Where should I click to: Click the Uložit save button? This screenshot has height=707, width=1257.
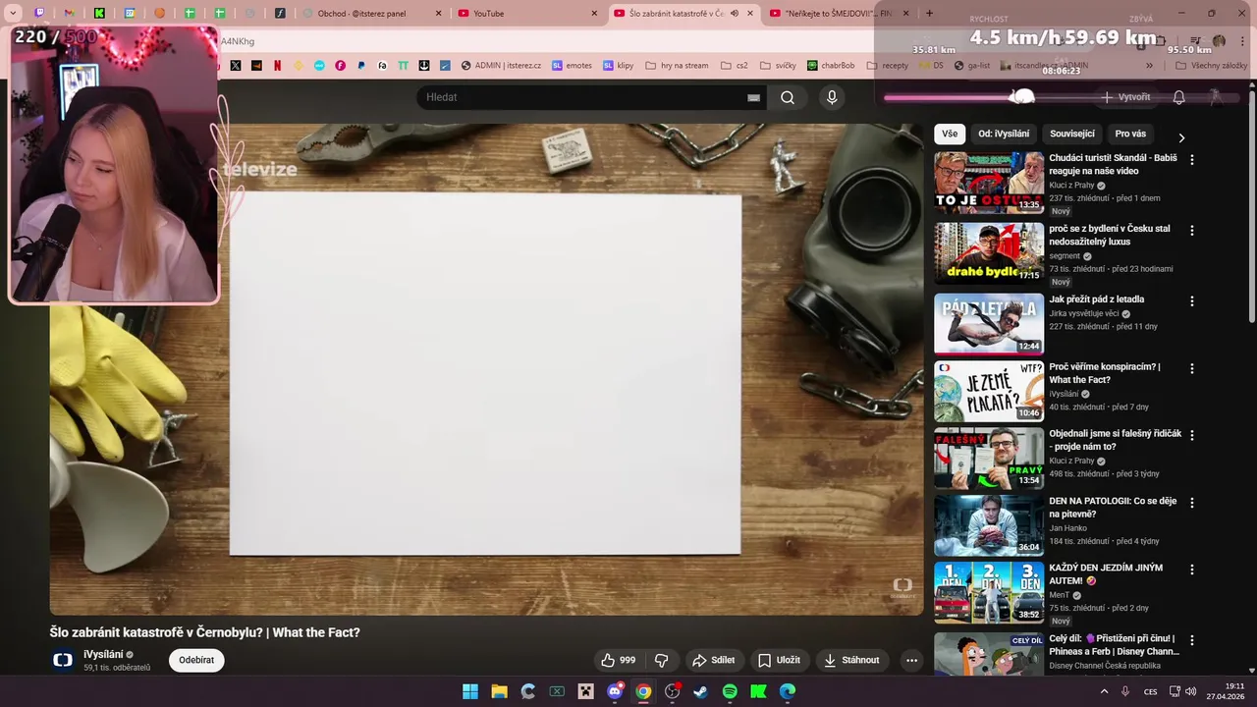point(779,660)
